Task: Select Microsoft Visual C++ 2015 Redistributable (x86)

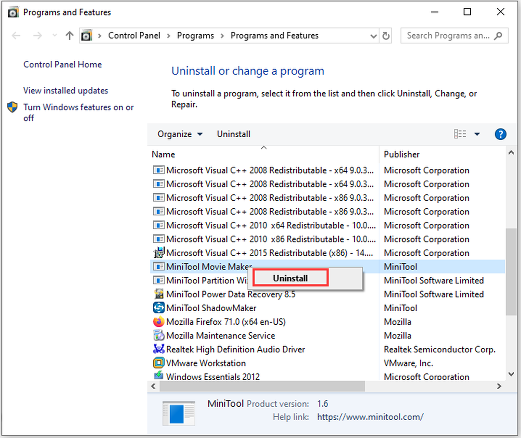Action: (269, 253)
